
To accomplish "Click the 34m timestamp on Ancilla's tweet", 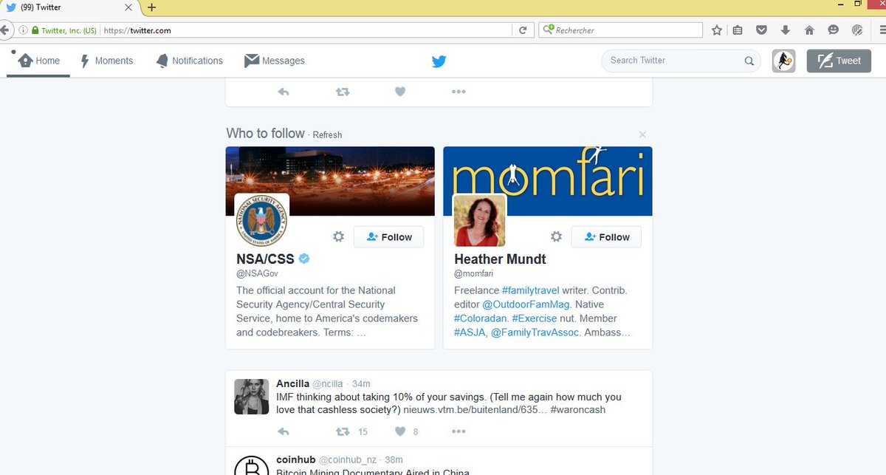I will click(x=361, y=383).
